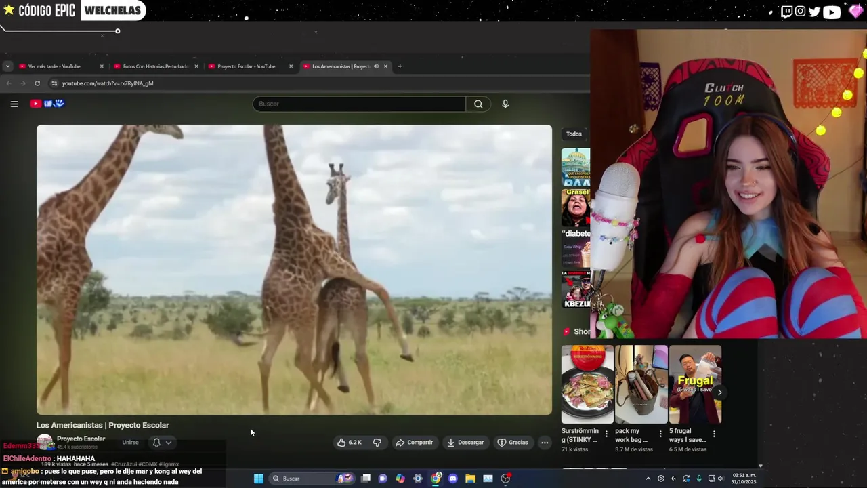Open options for 5 frugal ways Short
The image size is (867, 488).
pos(714,434)
